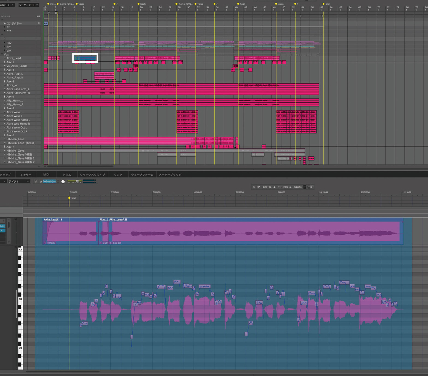Click the 6|3|178 selection start field
Image resolution: width=428 pixels, height=376 pixels.
[x=267, y=187]
